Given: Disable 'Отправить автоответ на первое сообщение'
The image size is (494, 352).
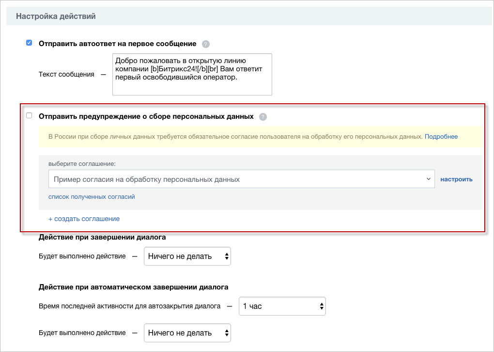Looking at the screenshot, I should (x=29, y=42).
